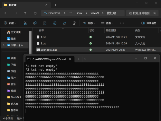Open the 查看 view dropdown
Image resolution: width=161 pixels, height=121 pixels.
pos(107,23)
